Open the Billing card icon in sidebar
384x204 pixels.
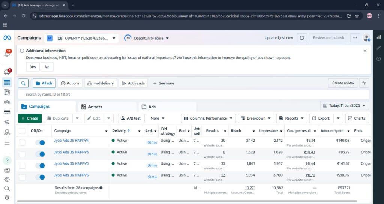[7, 112]
